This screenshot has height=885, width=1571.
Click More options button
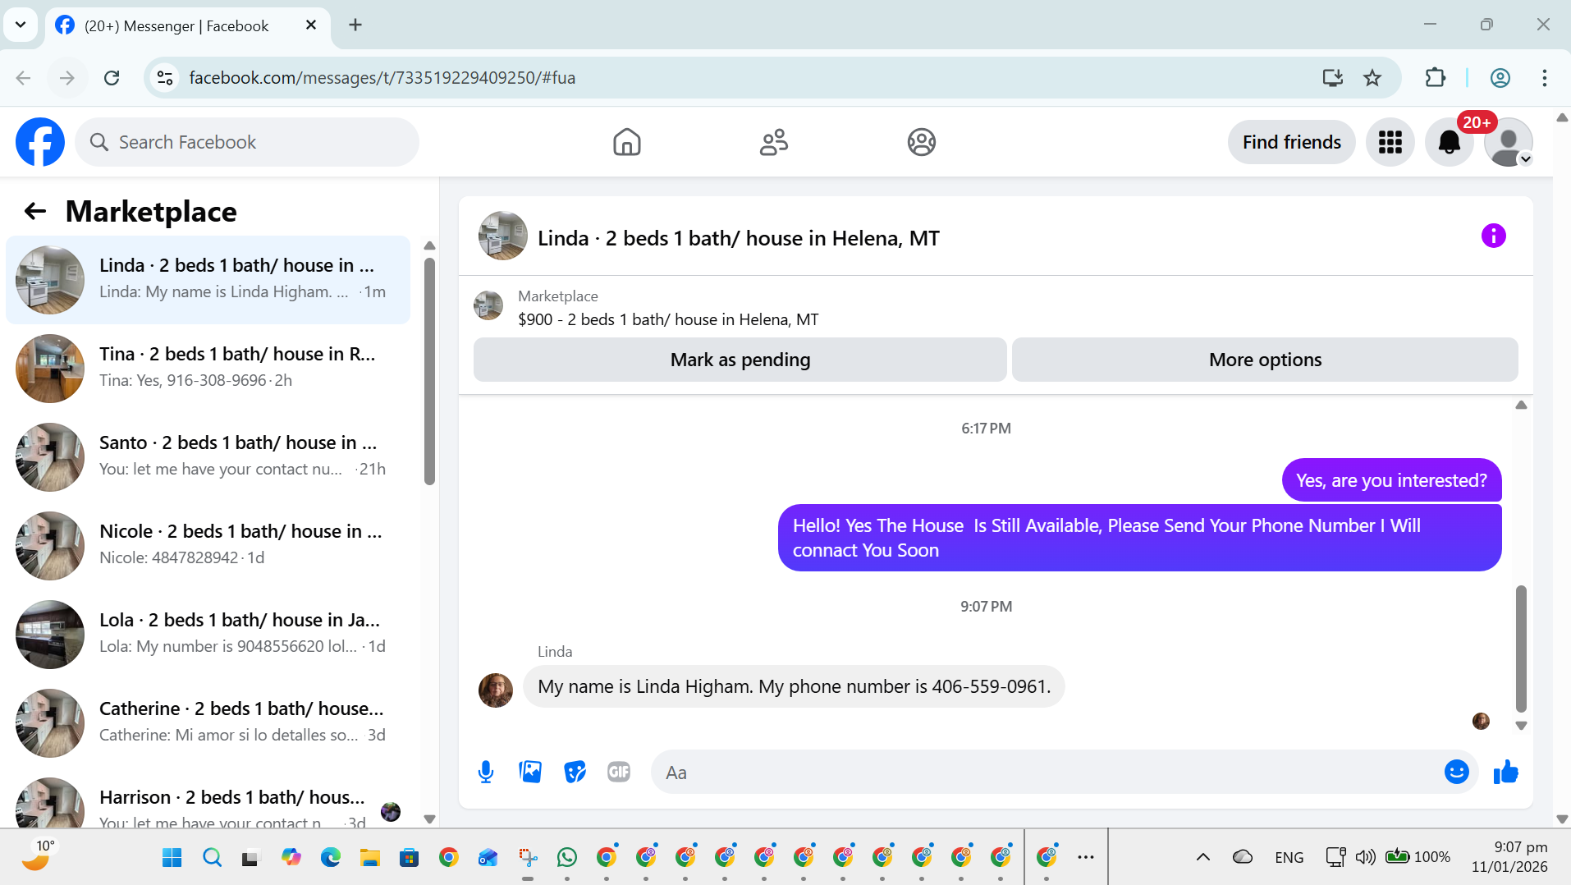pos(1265,360)
